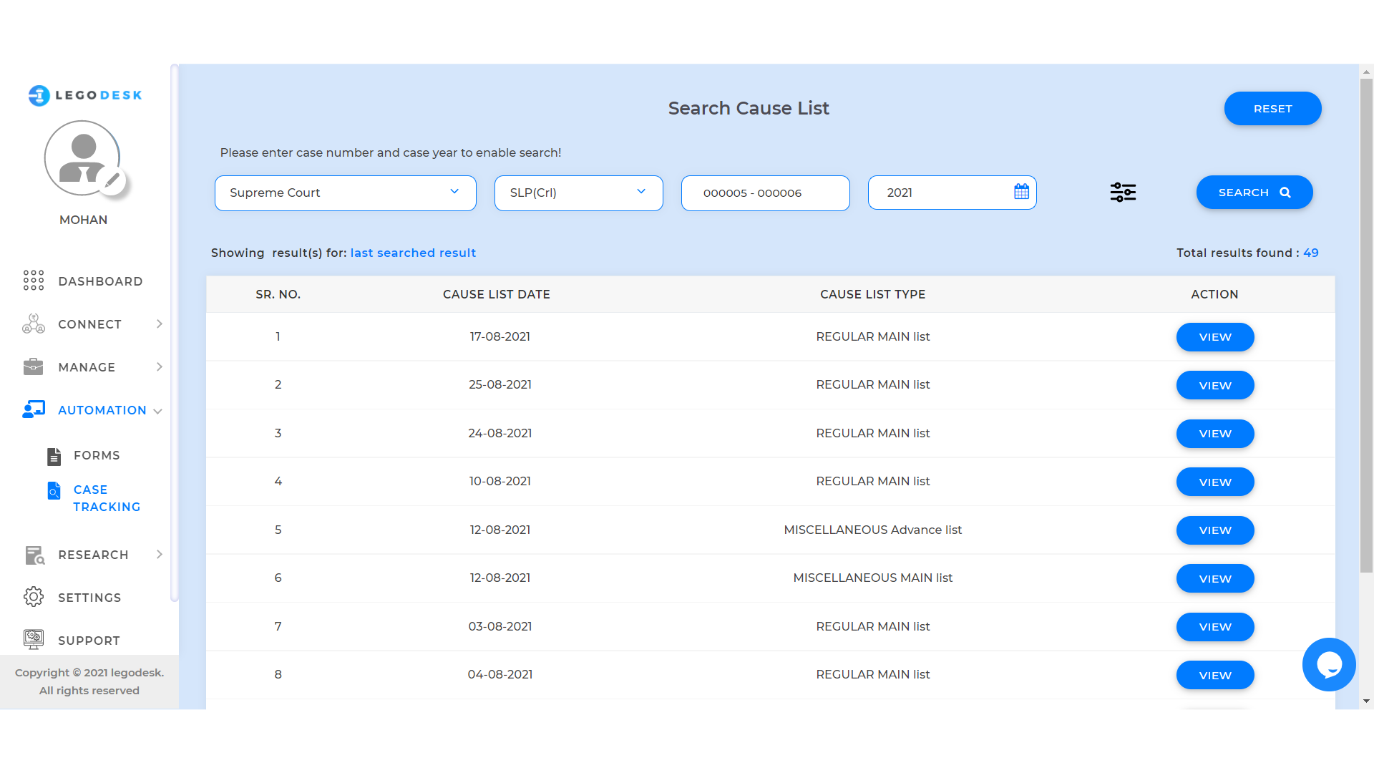The image size is (1374, 773).
Task: View cause list dated 04-08-2021
Action: pyautogui.click(x=1215, y=675)
